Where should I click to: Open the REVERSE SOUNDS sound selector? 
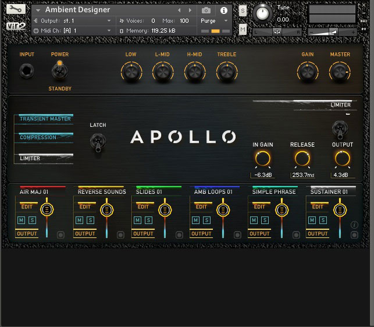coord(101,191)
